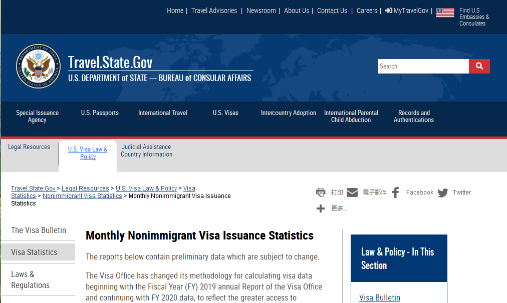Click Visa Bulletin link in Law & Policy box
Viewport: 507px width, 303px height.
(x=380, y=297)
